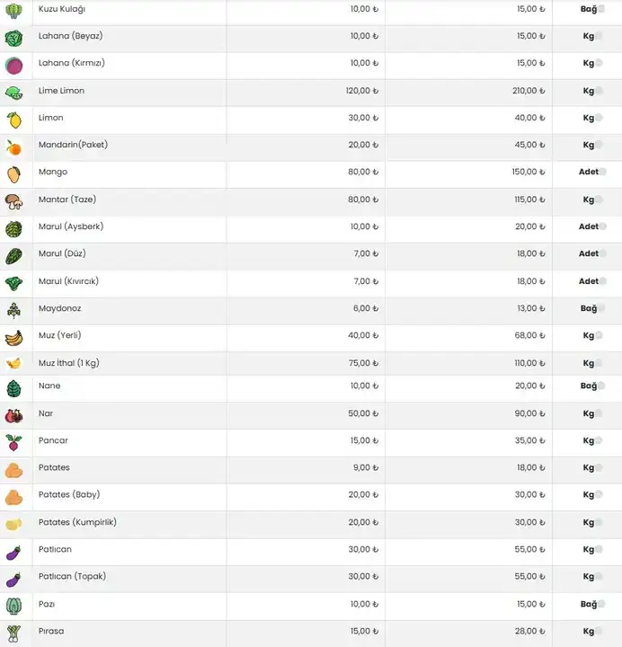Toggle the dot beside Maydonoz's Bağ unit

[601, 308]
